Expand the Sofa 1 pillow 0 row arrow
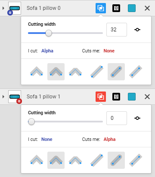The height and width of the screenshot is (177, 155). [3, 8]
